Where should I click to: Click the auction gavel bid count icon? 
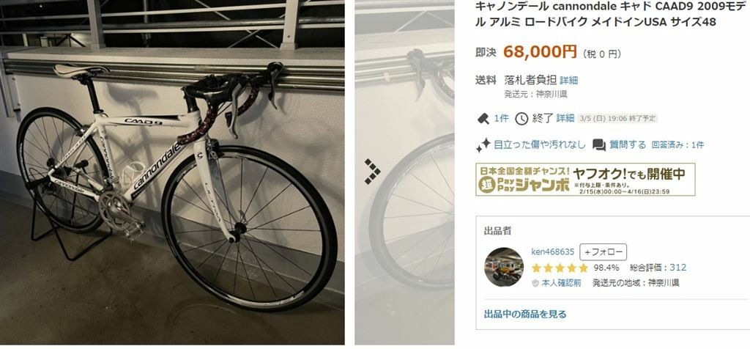[x=483, y=118]
